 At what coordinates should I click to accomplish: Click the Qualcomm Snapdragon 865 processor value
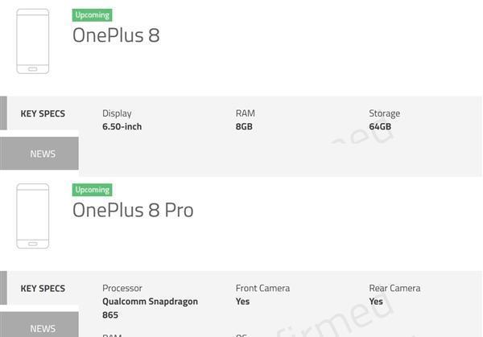150,308
